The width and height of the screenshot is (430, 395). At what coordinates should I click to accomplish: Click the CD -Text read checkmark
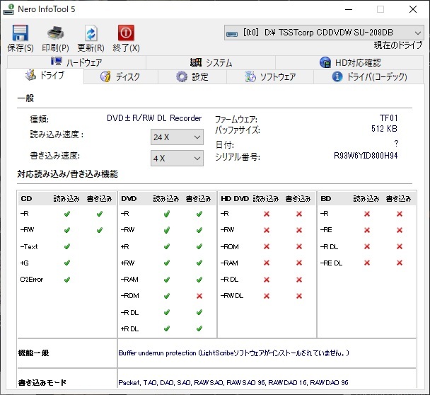[67, 246]
